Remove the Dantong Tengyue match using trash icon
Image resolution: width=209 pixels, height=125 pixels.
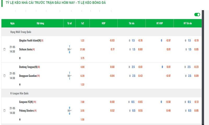coord(4,76)
